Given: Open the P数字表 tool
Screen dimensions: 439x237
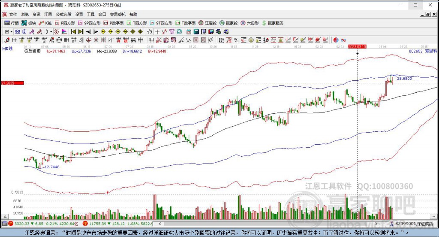Looking at the screenshot, I should point(113,23).
